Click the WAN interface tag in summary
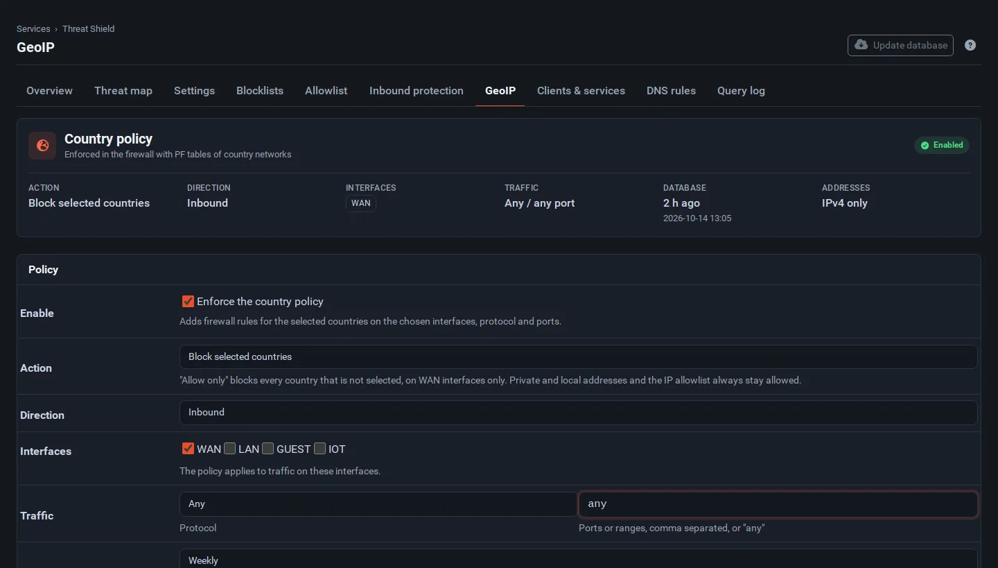 click(x=361, y=203)
